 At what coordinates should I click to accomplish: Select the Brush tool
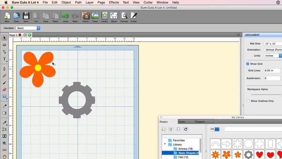tap(4, 83)
